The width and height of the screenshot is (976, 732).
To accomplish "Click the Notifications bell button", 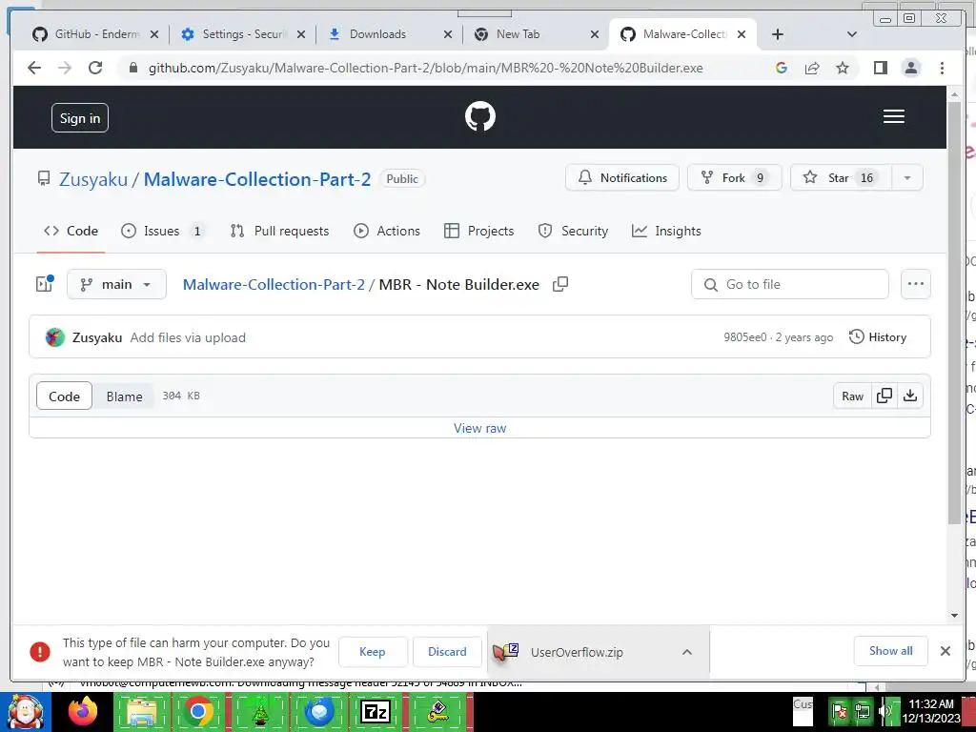I will click(621, 177).
